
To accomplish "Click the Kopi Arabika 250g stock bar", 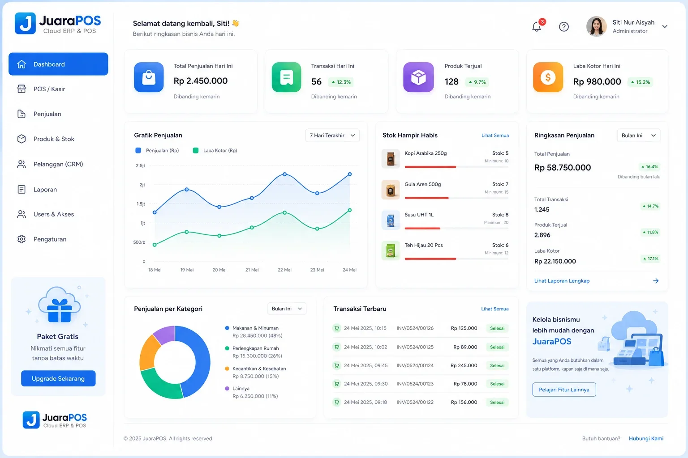I will point(456,167).
